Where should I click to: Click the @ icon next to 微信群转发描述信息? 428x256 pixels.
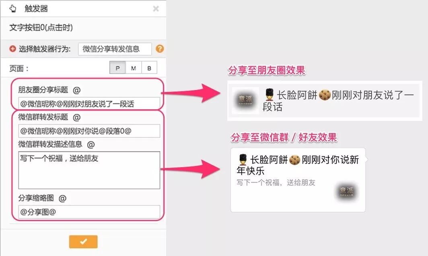click(x=91, y=144)
